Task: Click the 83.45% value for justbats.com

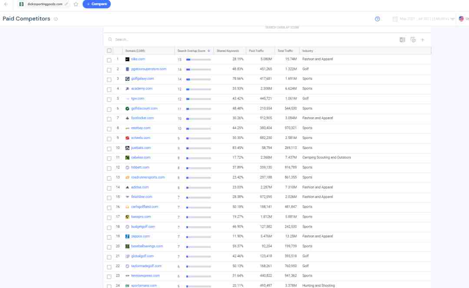Action: (238, 148)
